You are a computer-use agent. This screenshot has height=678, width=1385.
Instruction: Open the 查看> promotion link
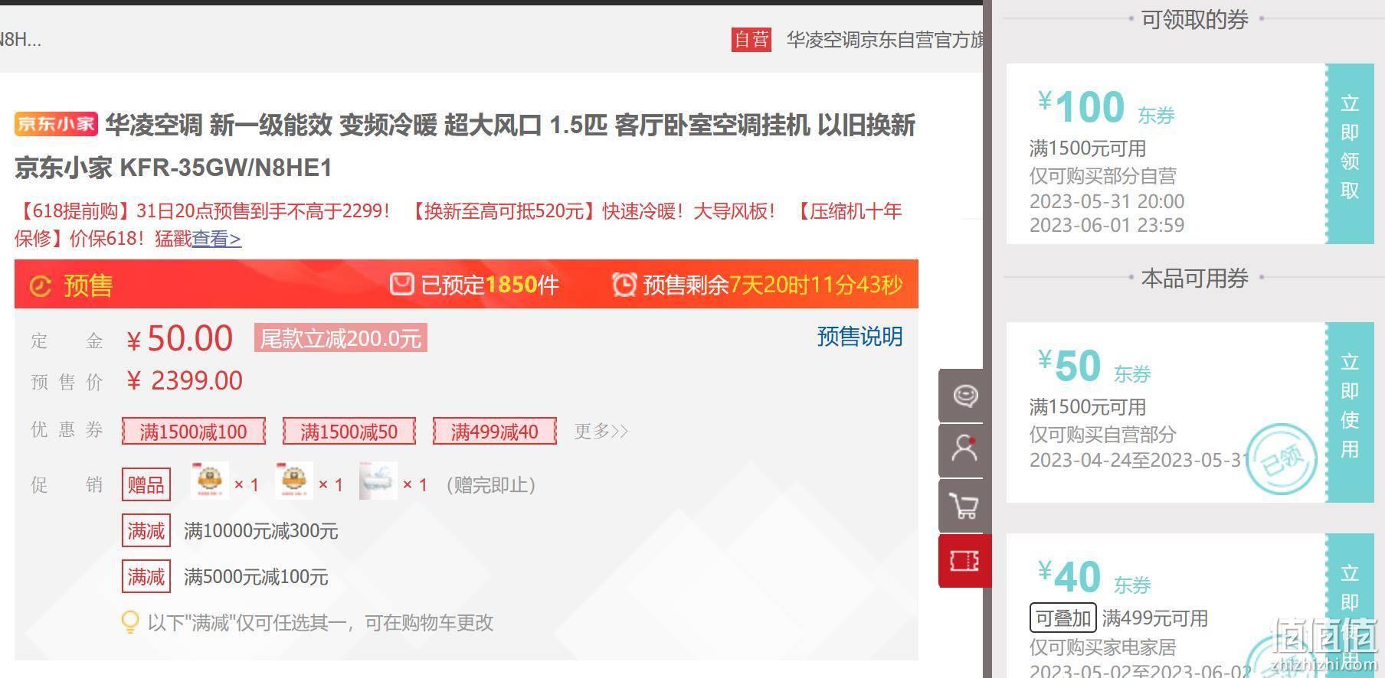pyautogui.click(x=216, y=239)
